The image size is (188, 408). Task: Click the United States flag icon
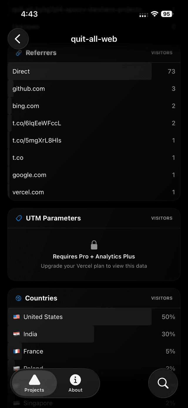pos(16,317)
